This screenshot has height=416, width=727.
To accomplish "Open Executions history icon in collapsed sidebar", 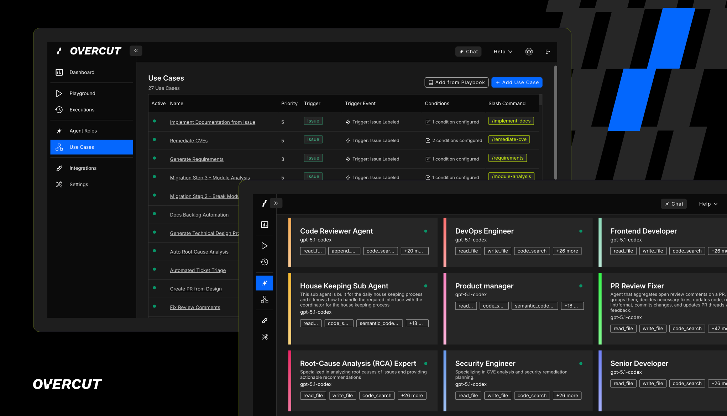I will [x=264, y=262].
